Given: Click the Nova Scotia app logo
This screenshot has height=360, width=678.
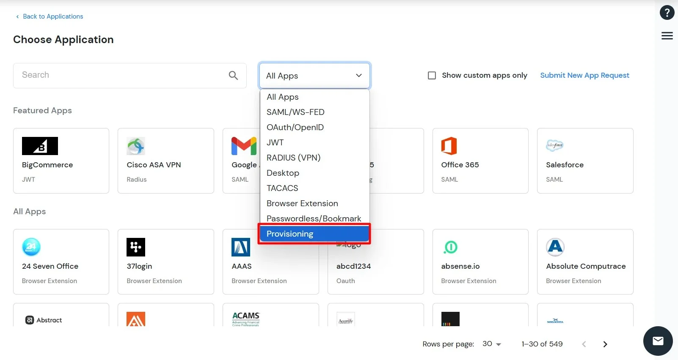Looking at the screenshot, I should pyautogui.click(x=555, y=321).
